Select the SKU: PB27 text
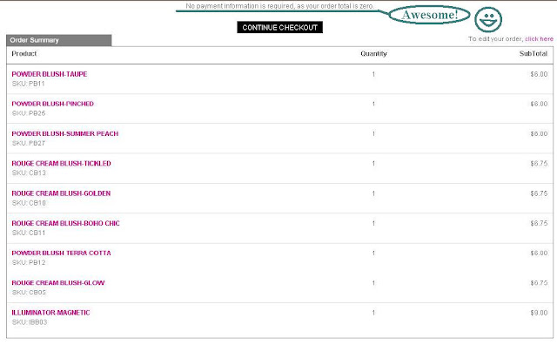Viewport: 557px width, 345px height. coord(29,143)
